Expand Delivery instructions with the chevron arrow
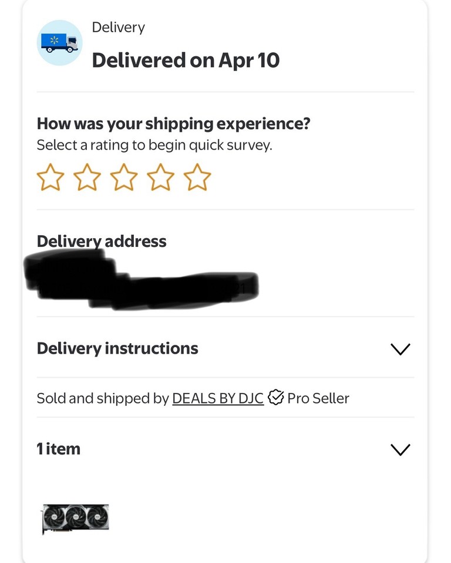The height and width of the screenshot is (563, 451). point(400,349)
